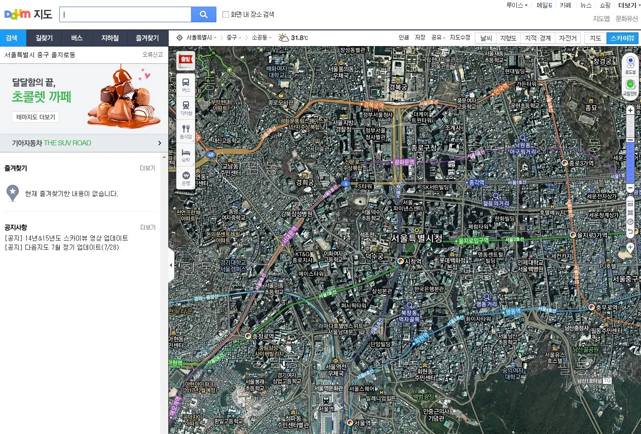
Task: Select the radius circle measure tool
Action: point(630,222)
